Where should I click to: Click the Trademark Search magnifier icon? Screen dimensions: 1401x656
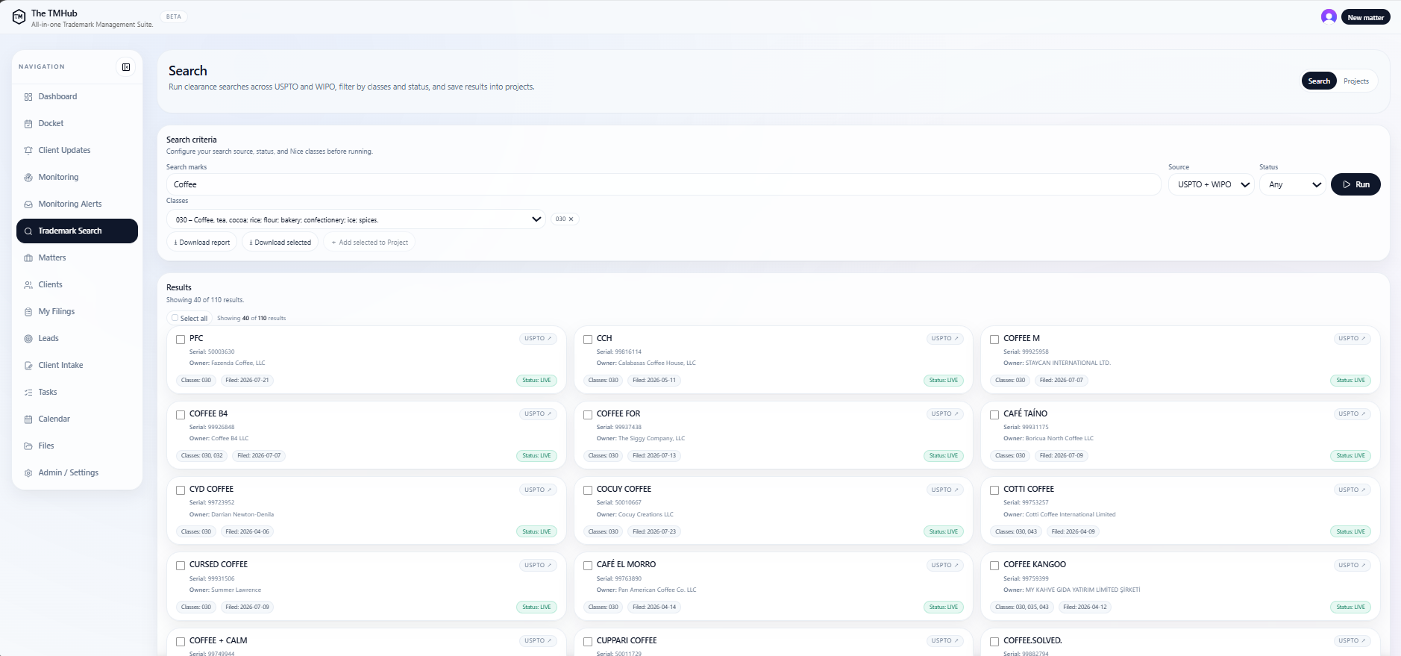28,231
